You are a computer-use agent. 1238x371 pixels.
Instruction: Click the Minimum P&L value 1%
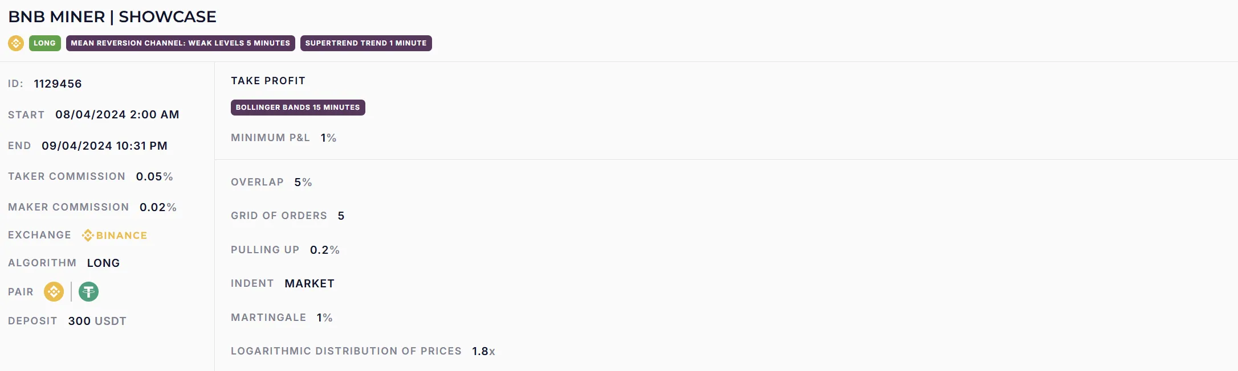tap(328, 138)
